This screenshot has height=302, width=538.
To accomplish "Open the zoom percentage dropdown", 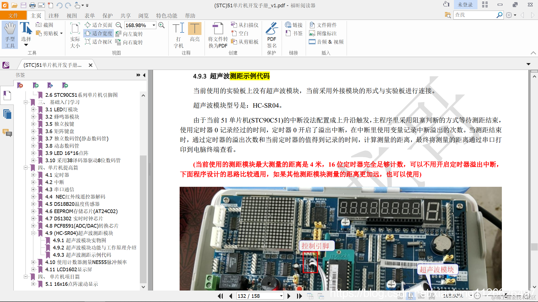I will [154, 25].
